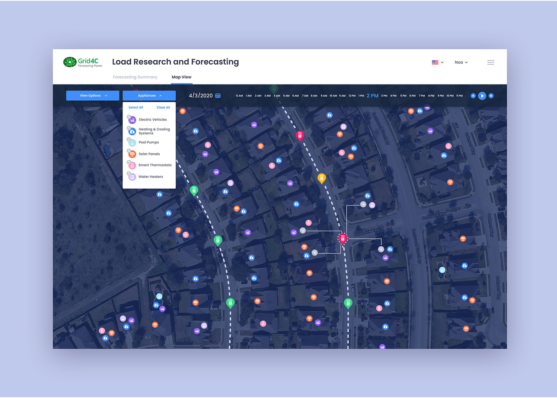Screen dimensions: 557x398
Task: Click the Pool Pumps light-blue icon in list
Action: [132, 143]
